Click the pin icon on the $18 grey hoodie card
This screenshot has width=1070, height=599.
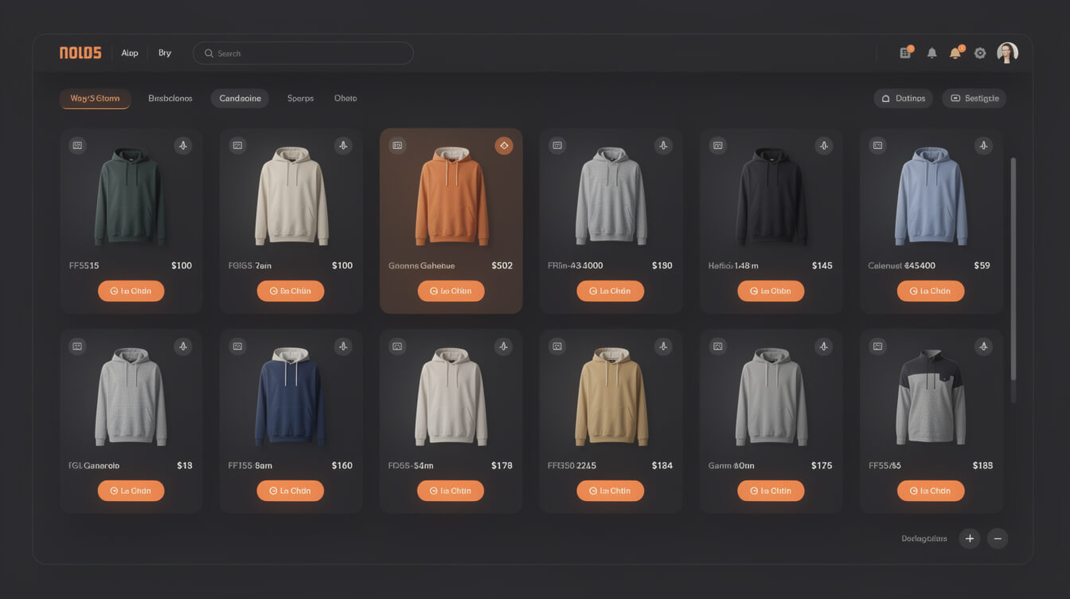(x=183, y=346)
